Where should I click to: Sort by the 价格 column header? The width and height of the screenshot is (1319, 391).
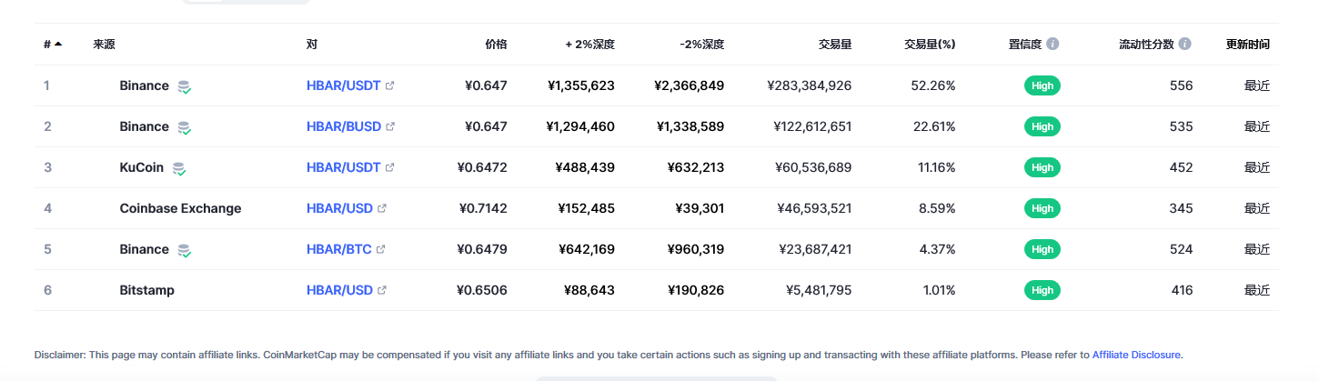point(496,44)
